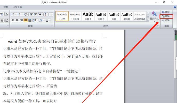Toggle character shading A icon
The height and width of the screenshot is (103, 177).
[2, 20]
